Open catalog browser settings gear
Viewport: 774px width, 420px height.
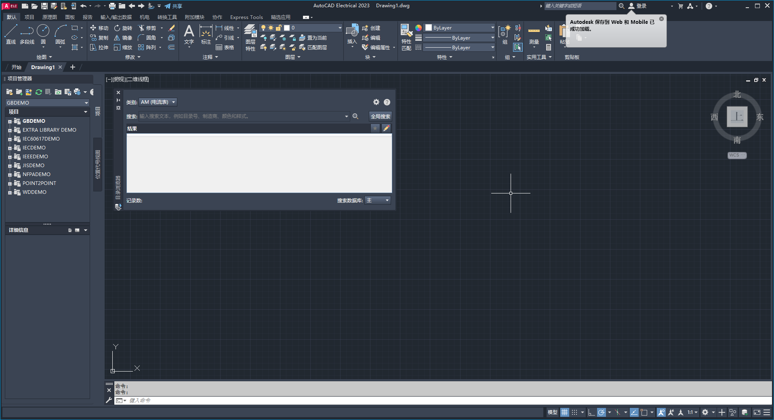click(376, 102)
